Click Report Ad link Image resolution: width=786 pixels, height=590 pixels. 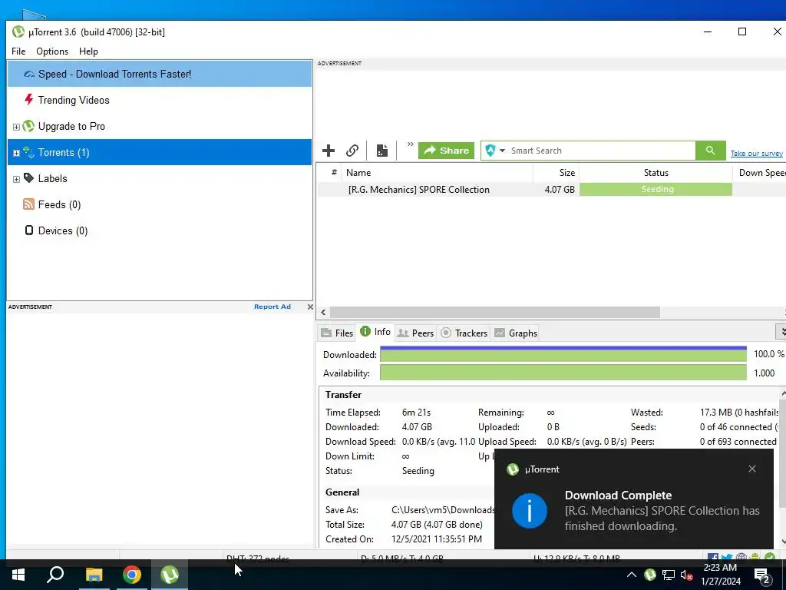272,307
